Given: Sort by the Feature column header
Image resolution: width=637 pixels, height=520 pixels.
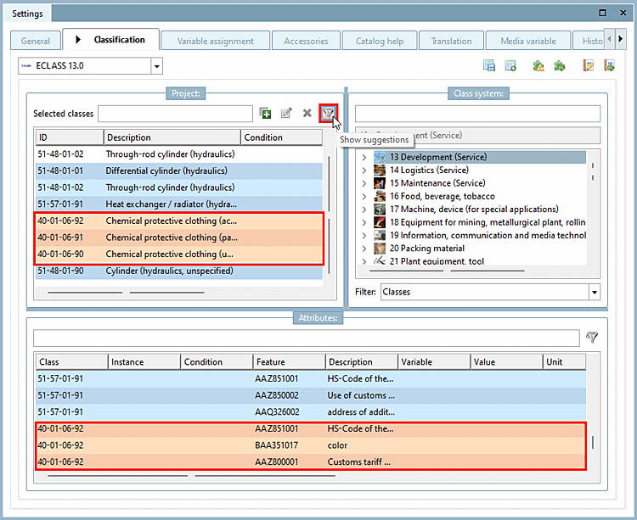Looking at the screenshot, I should [289, 362].
